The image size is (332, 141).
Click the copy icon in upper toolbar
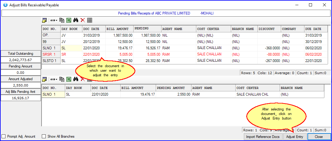[x=61, y=20]
